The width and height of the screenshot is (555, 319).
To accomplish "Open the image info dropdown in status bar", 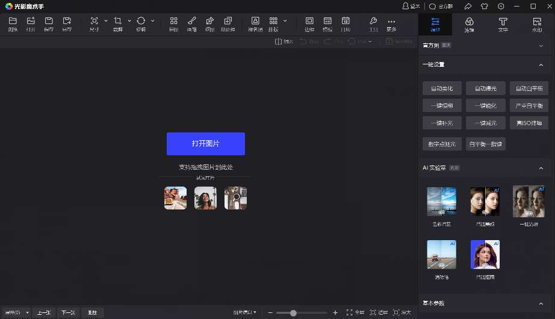I will pos(244,312).
